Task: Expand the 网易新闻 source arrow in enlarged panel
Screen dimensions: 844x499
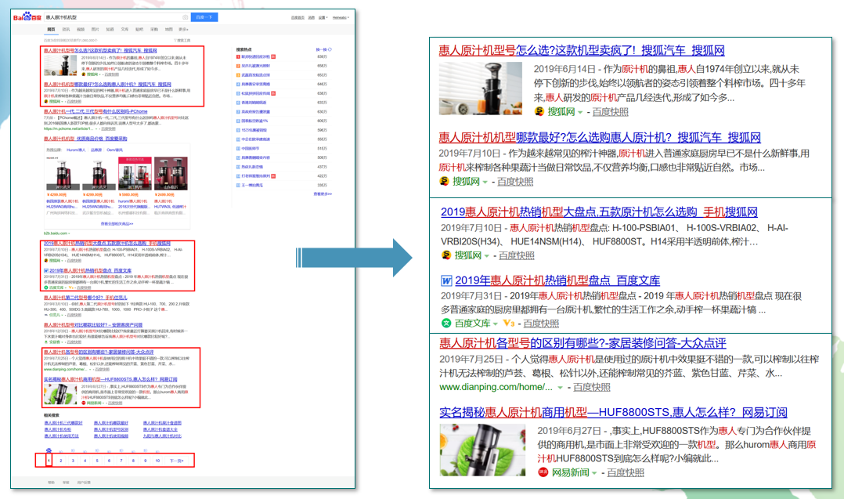Action: click(x=594, y=473)
